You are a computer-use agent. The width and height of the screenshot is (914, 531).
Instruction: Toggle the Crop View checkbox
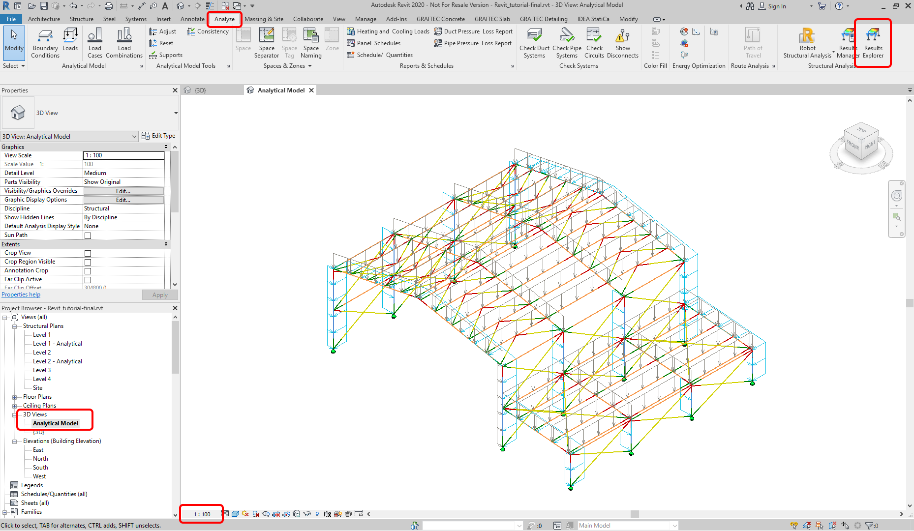[x=88, y=253]
